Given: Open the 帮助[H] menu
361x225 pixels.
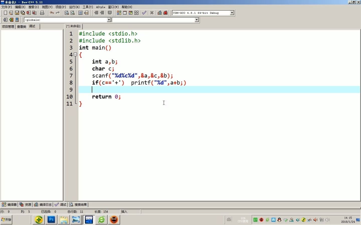Looking at the screenshot, I should coord(127,7).
